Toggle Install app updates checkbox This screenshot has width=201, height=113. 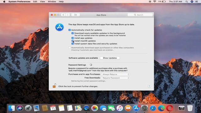73,38
